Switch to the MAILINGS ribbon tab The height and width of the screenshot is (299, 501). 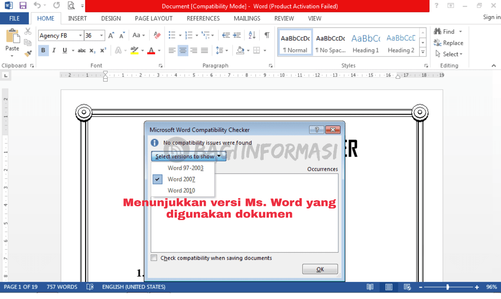tap(247, 18)
